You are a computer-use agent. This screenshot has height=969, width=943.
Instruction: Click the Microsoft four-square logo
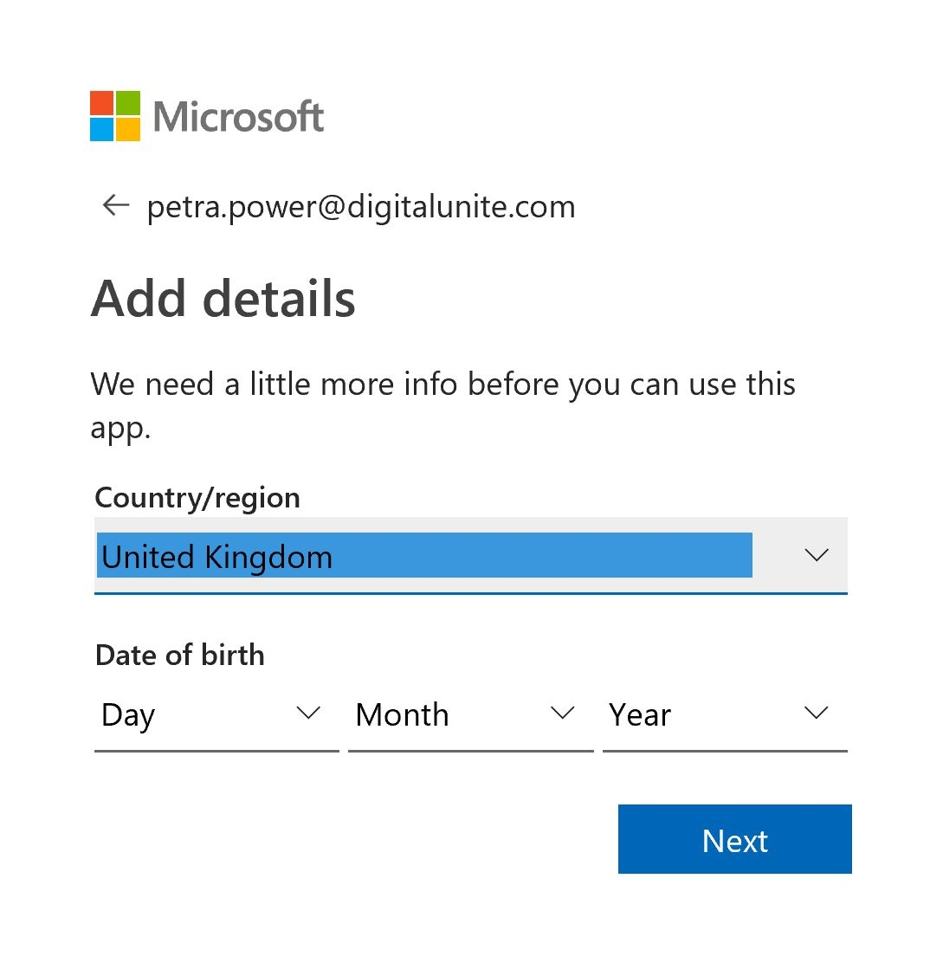tap(115, 116)
